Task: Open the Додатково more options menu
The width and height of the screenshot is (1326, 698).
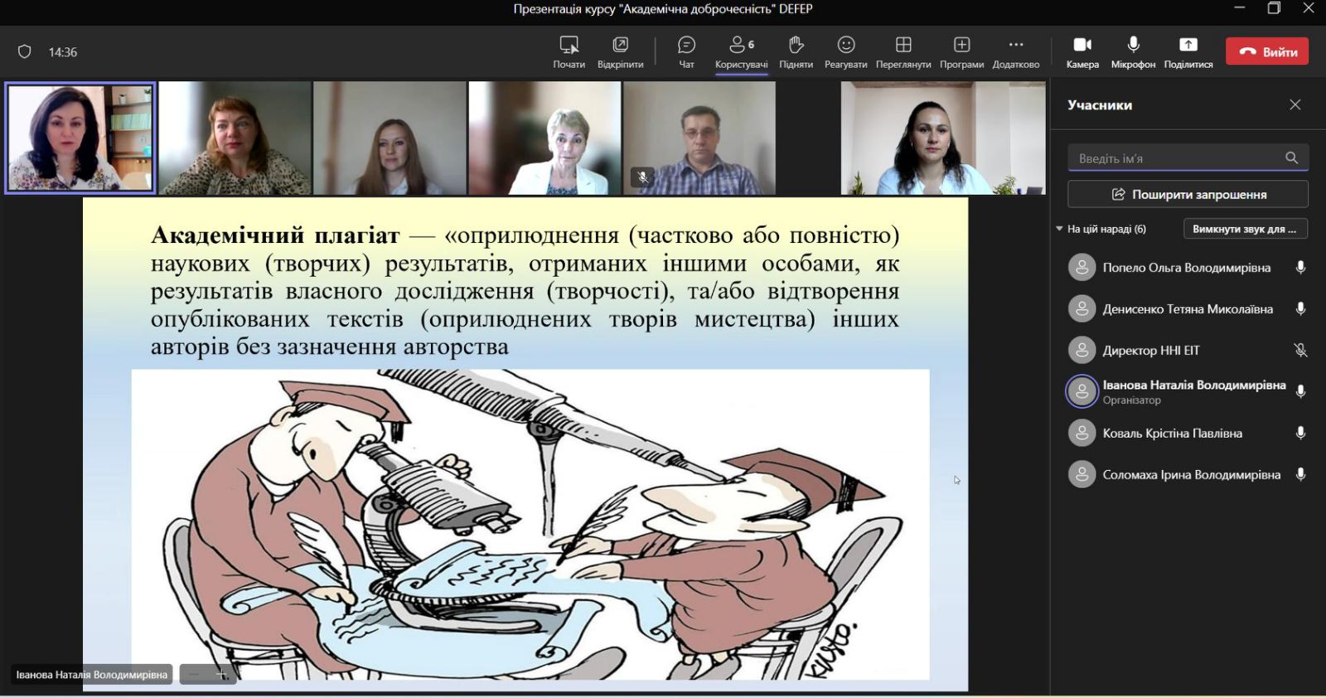Action: coord(1016,51)
